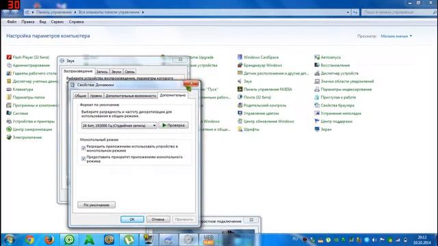The height and width of the screenshot is (246, 438).
Task: Confirm with the OK button
Action: point(132,219)
